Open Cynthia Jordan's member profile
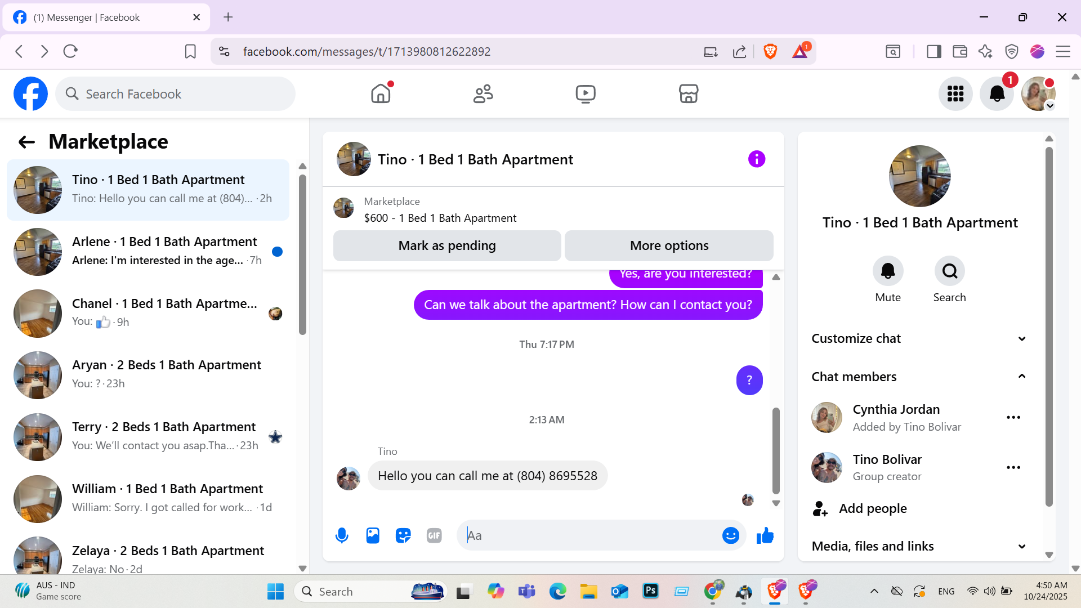Screen dimensions: 1081x608 pyautogui.click(x=896, y=417)
